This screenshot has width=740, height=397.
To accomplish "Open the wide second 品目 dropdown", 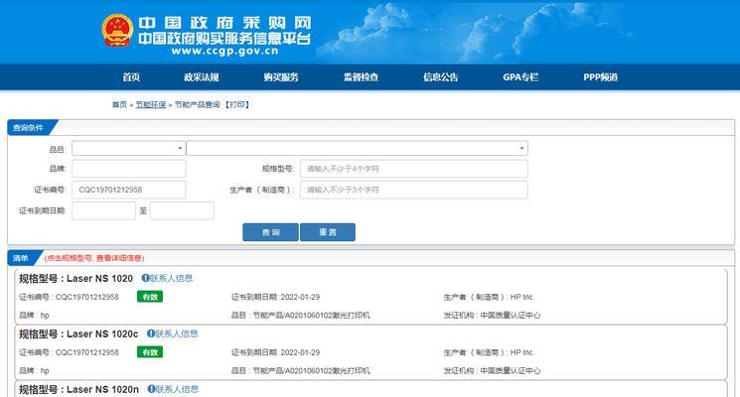I will [357, 148].
